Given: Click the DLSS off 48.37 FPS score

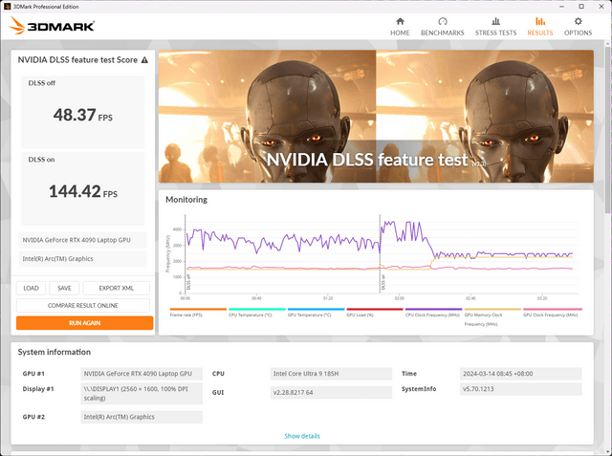Looking at the screenshot, I should 83,115.
